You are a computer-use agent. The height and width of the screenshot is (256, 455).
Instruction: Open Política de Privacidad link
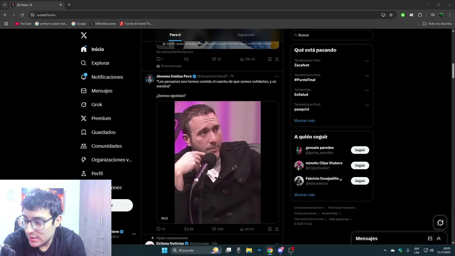pos(341,208)
